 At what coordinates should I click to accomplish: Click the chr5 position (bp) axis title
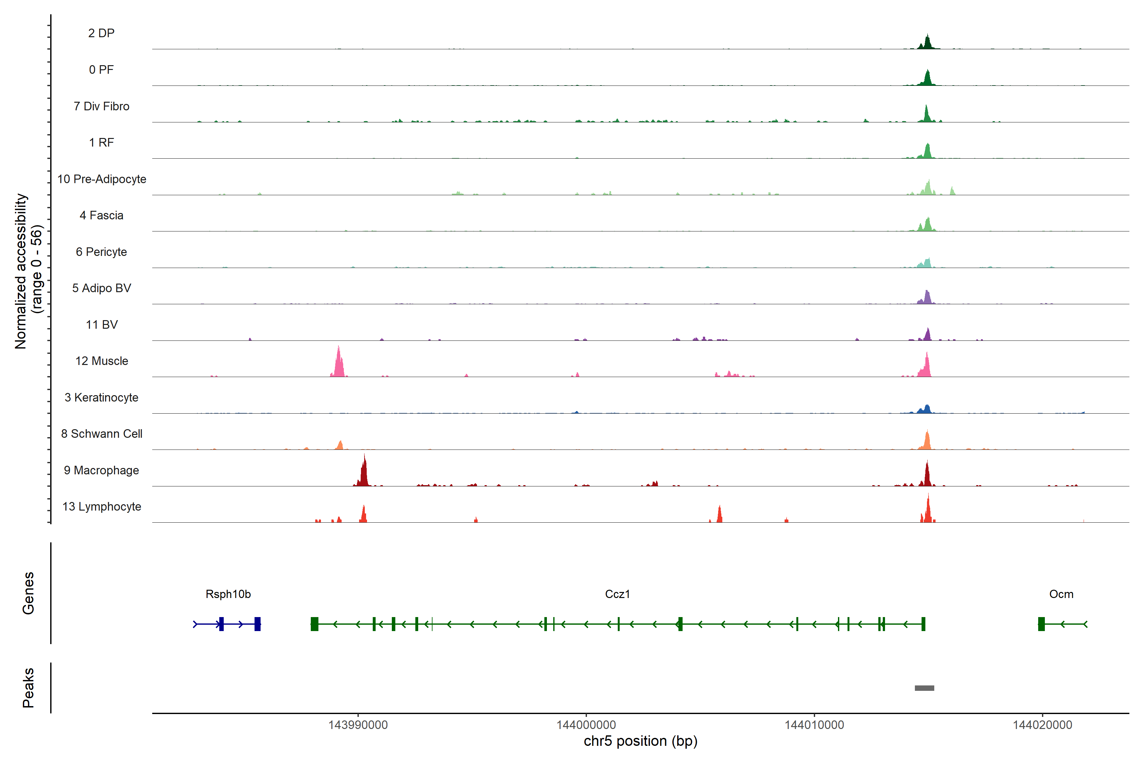click(x=641, y=741)
